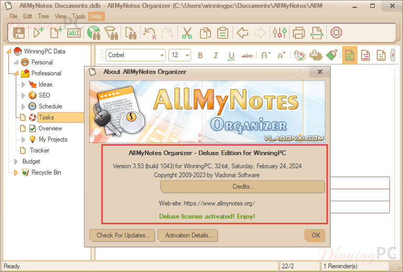Open print preview icon

[316, 33]
